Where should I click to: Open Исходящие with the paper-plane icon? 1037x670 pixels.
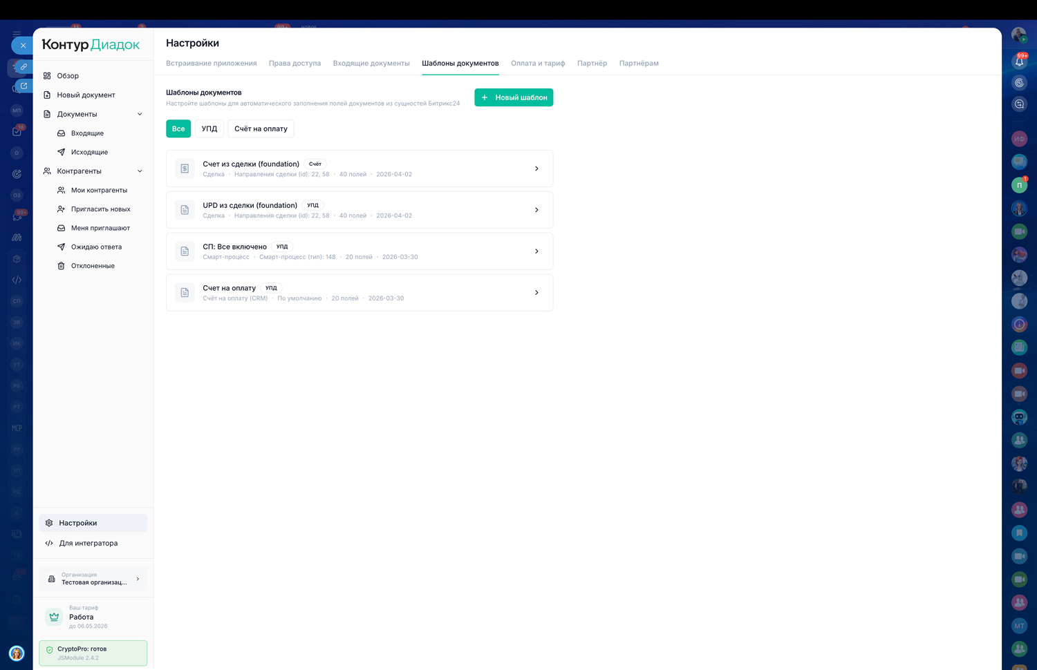[x=61, y=152]
